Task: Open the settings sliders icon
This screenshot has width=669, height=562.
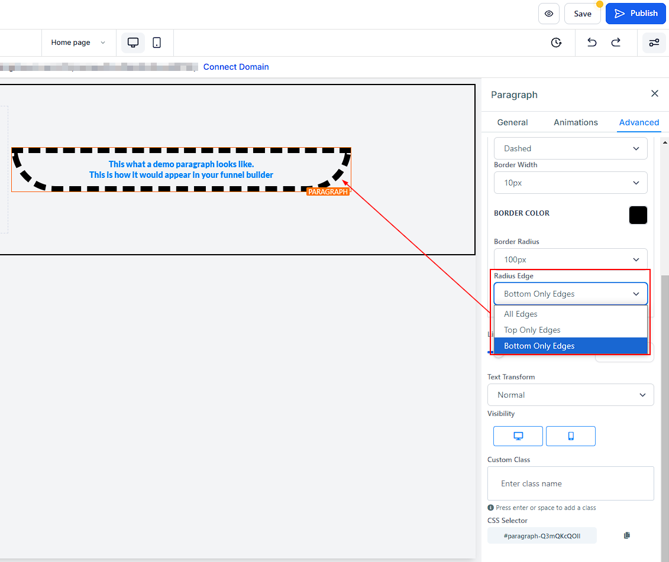Action: 654,43
